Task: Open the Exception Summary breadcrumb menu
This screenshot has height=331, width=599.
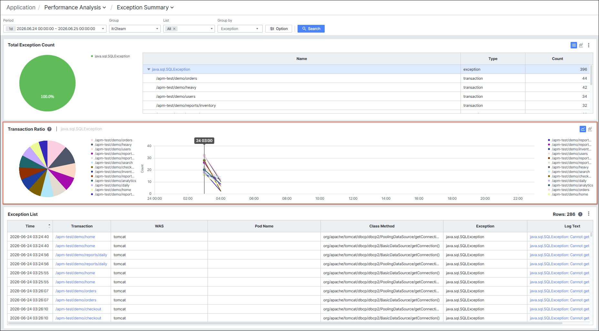Action: point(145,7)
